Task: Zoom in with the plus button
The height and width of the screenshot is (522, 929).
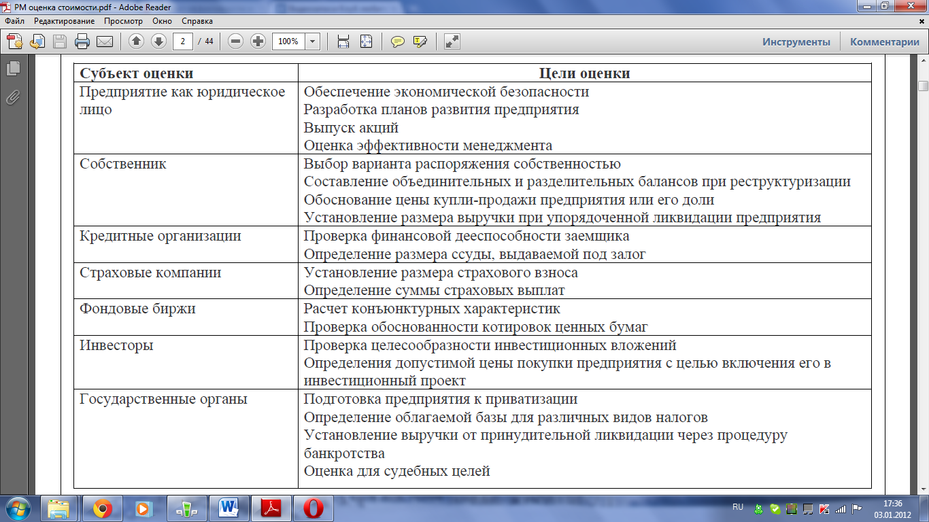Action: 258,41
